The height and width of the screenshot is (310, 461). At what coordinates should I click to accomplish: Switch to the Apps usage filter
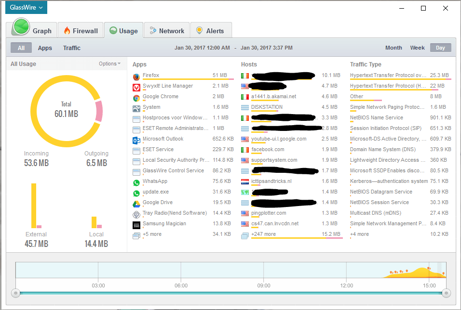(45, 48)
